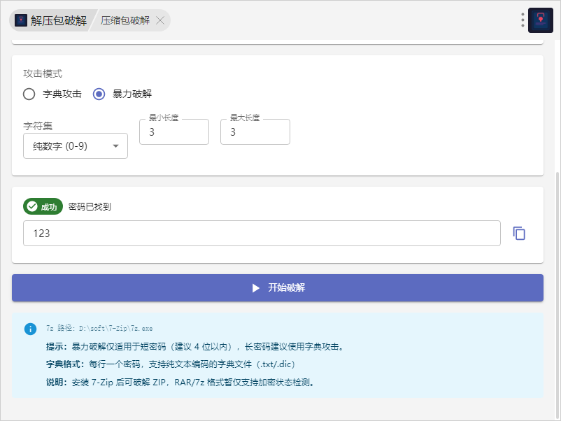Focus the 最小长度 input field
561x421 pixels.
point(174,131)
